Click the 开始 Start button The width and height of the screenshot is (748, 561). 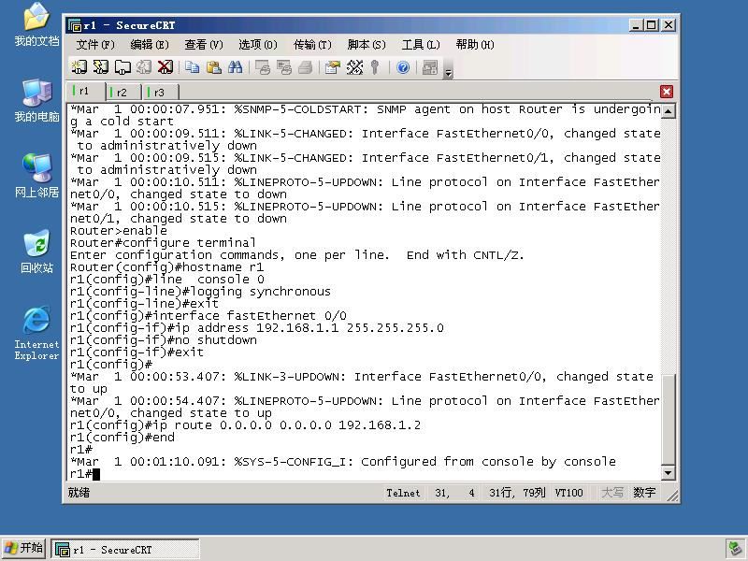tap(24, 548)
